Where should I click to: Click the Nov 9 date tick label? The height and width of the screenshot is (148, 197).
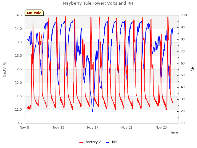[x=24, y=127]
